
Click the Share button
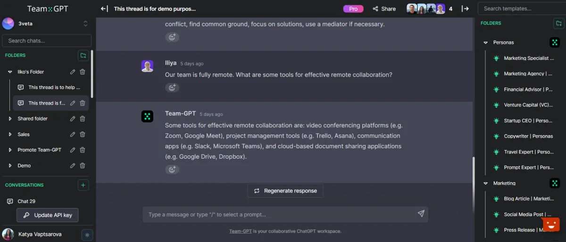tap(384, 8)
